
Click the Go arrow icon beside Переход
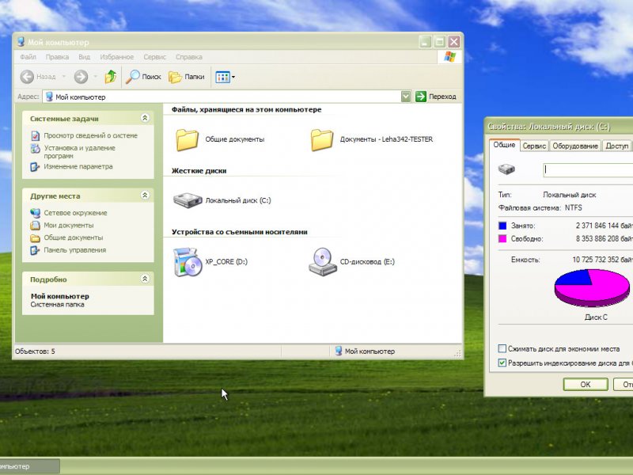coord(421,97)
